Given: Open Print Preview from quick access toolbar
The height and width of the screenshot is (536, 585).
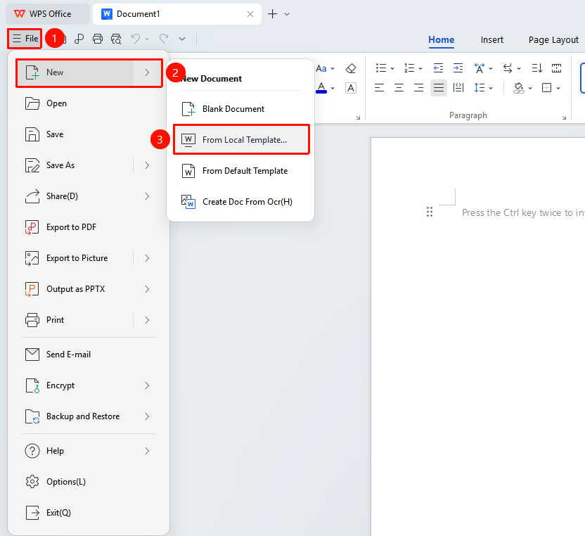Looking at the screenshot, I should tap(117, 39).
